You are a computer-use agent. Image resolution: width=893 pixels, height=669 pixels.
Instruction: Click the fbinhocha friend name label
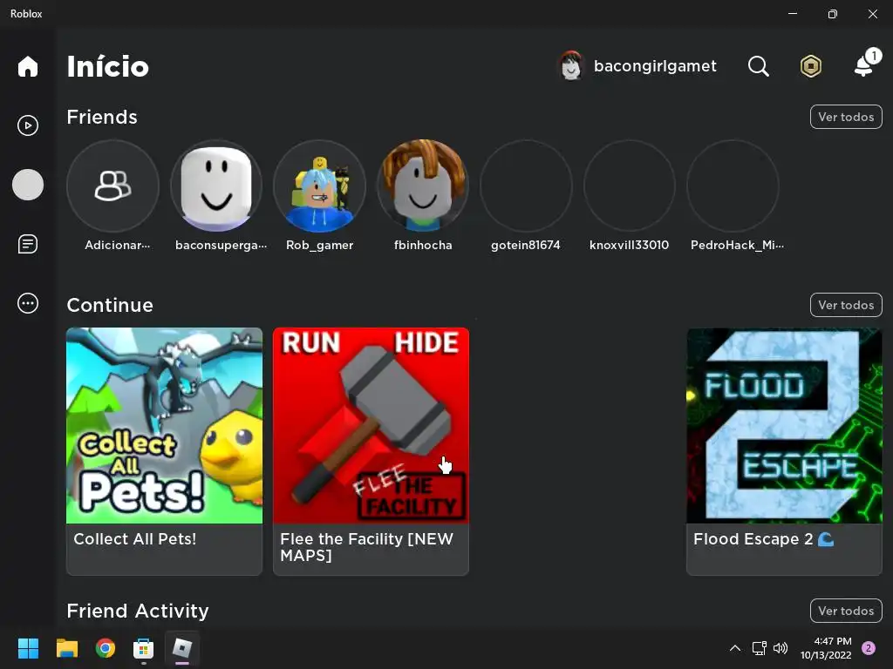pos(423,245)
